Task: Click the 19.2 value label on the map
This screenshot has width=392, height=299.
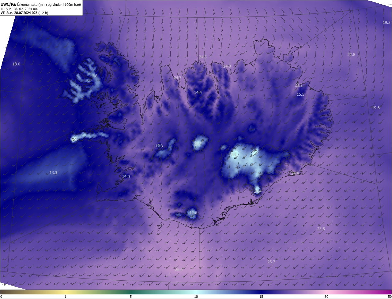Action: [x=386, y=23]
